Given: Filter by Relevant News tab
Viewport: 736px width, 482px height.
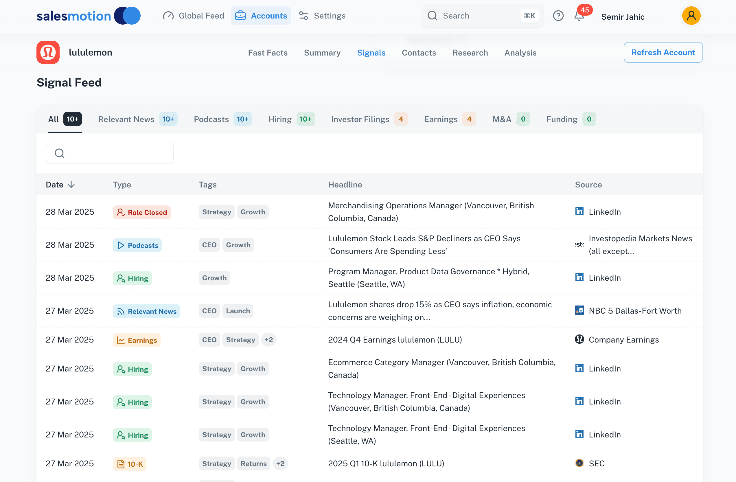Looking at the screenshot, I should [138, 119].
